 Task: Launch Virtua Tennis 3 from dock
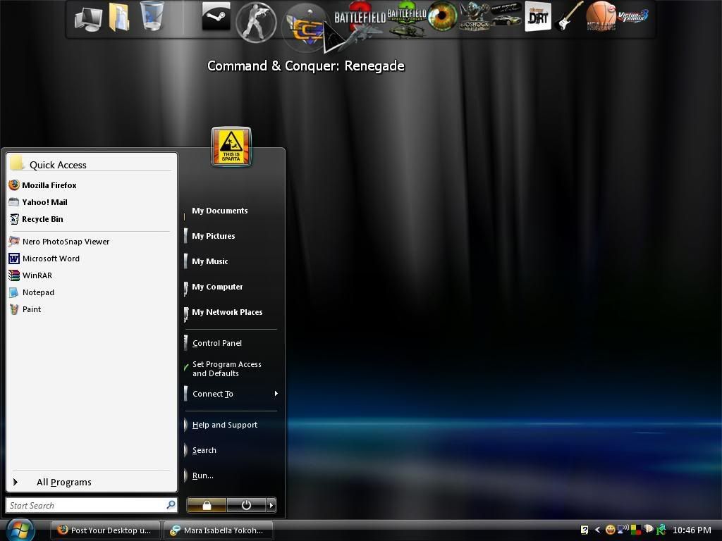click(632, 16)
